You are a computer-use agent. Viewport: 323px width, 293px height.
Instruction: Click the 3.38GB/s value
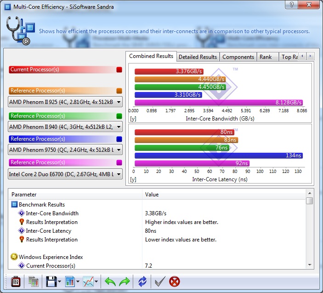(x=155, y=213)
